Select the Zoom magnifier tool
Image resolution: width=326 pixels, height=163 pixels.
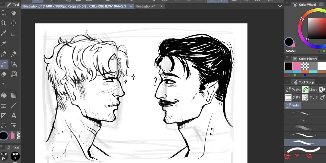(4, 13)
